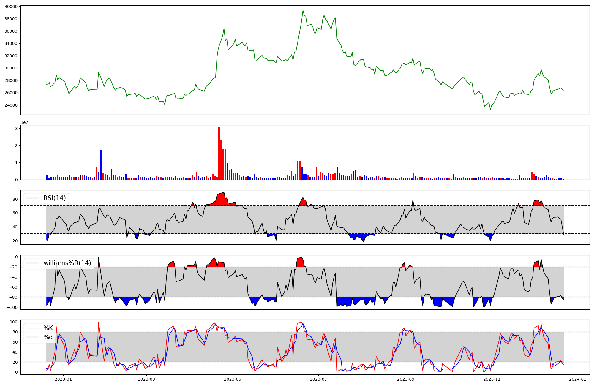Image resolution: width=594 pixels, height=386 pixels.
Task: Click the 2023-01 x-axis date label
Action: tap(63, 379)
